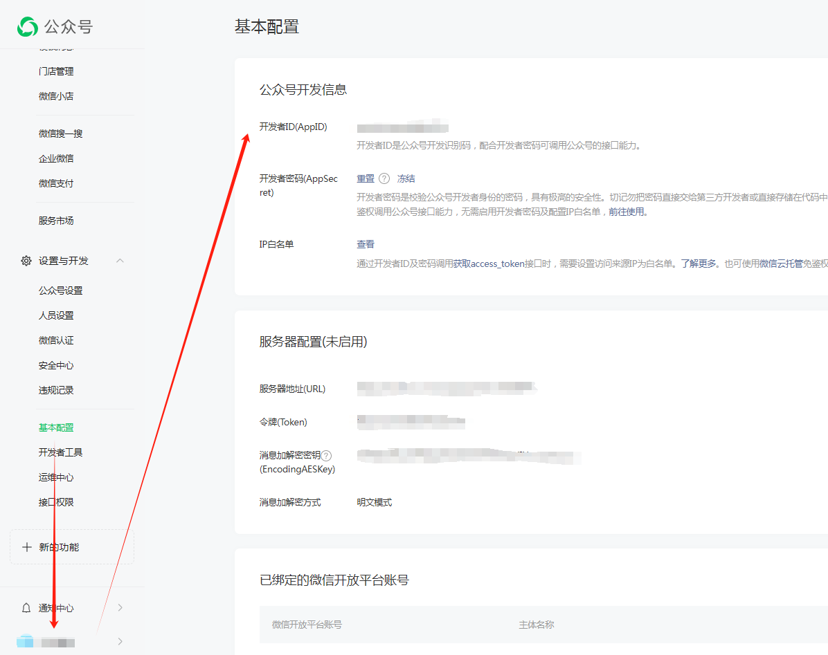Open 门店管理 in the sidebar

click(56, 71)
